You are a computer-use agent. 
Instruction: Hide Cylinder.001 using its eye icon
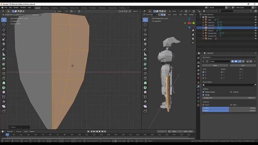click(255, 33)
